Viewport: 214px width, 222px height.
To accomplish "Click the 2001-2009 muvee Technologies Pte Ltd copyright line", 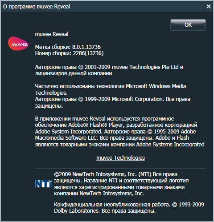I will 109,67.
